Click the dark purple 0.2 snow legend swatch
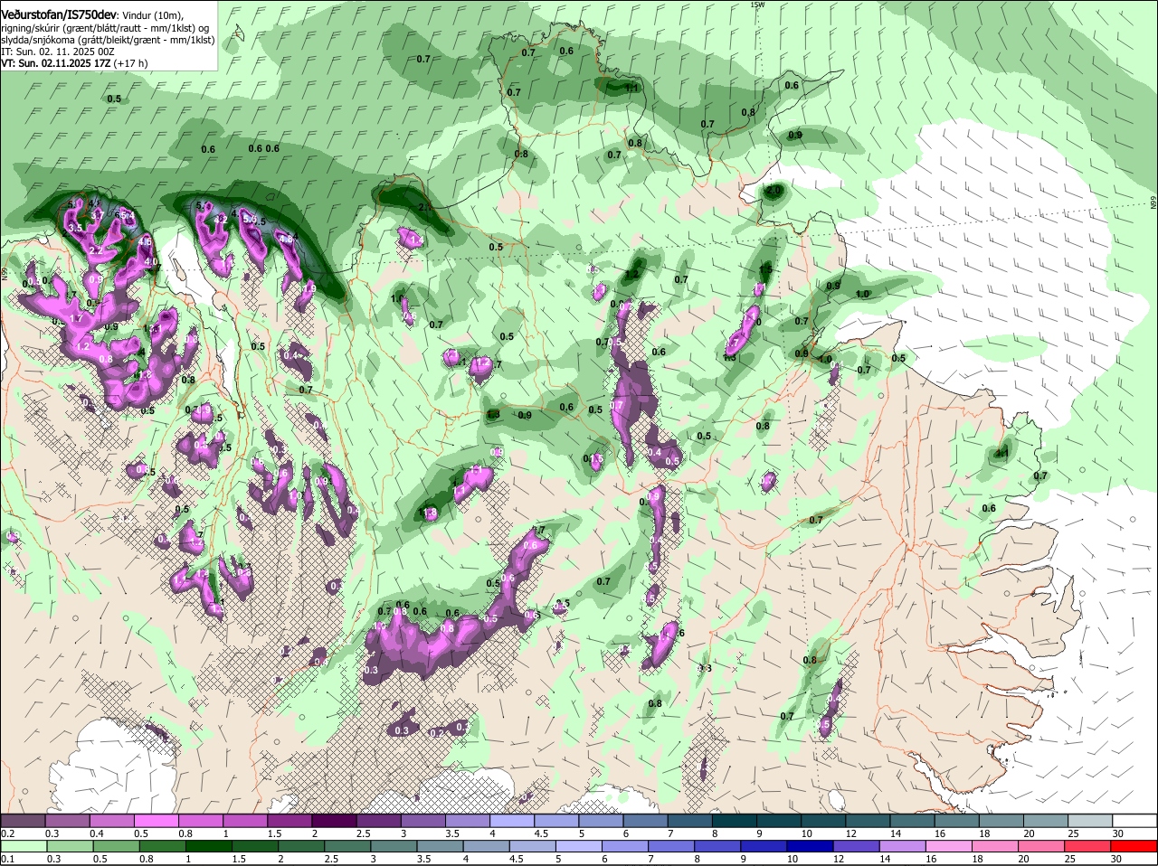Viewport: 1158px width, 866px height. (x=23, y=820)
